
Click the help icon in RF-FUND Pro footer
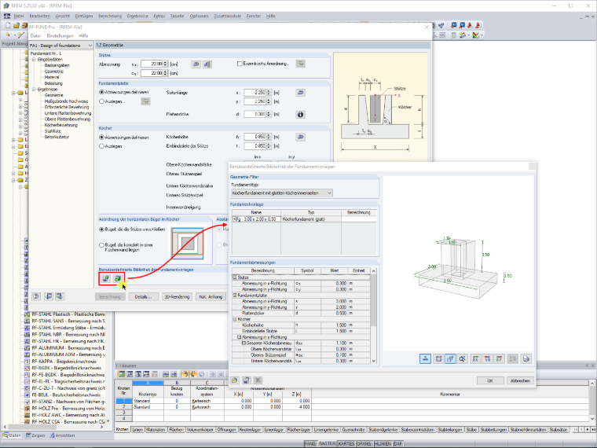pos(36,296)
